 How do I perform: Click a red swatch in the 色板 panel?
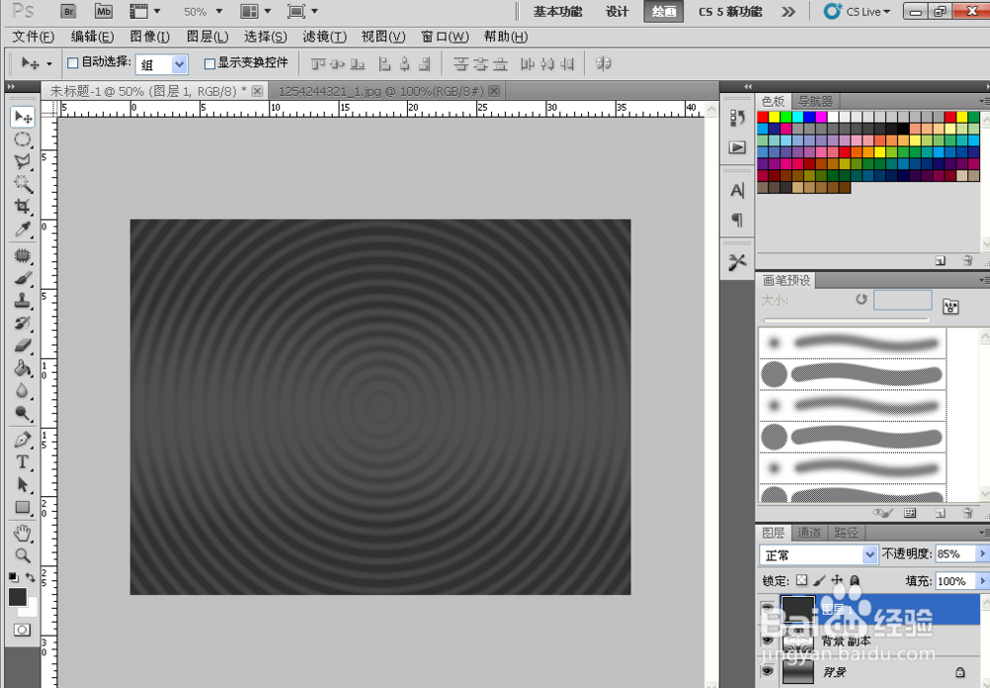[x=761, y=117]
